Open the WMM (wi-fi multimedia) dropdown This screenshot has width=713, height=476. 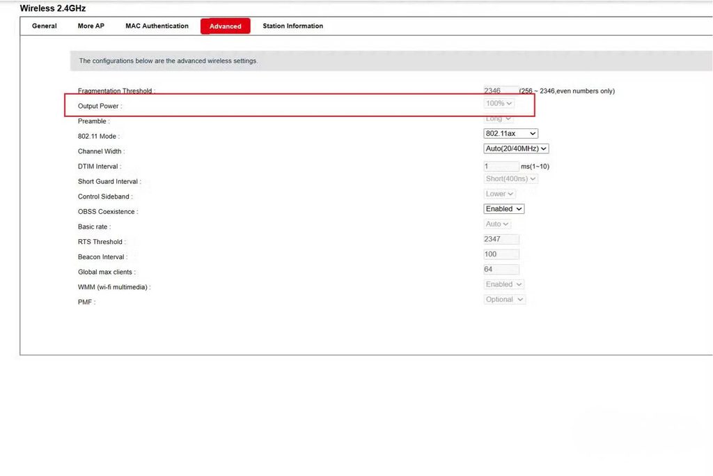pyautogui.click(x=504, y=284)
